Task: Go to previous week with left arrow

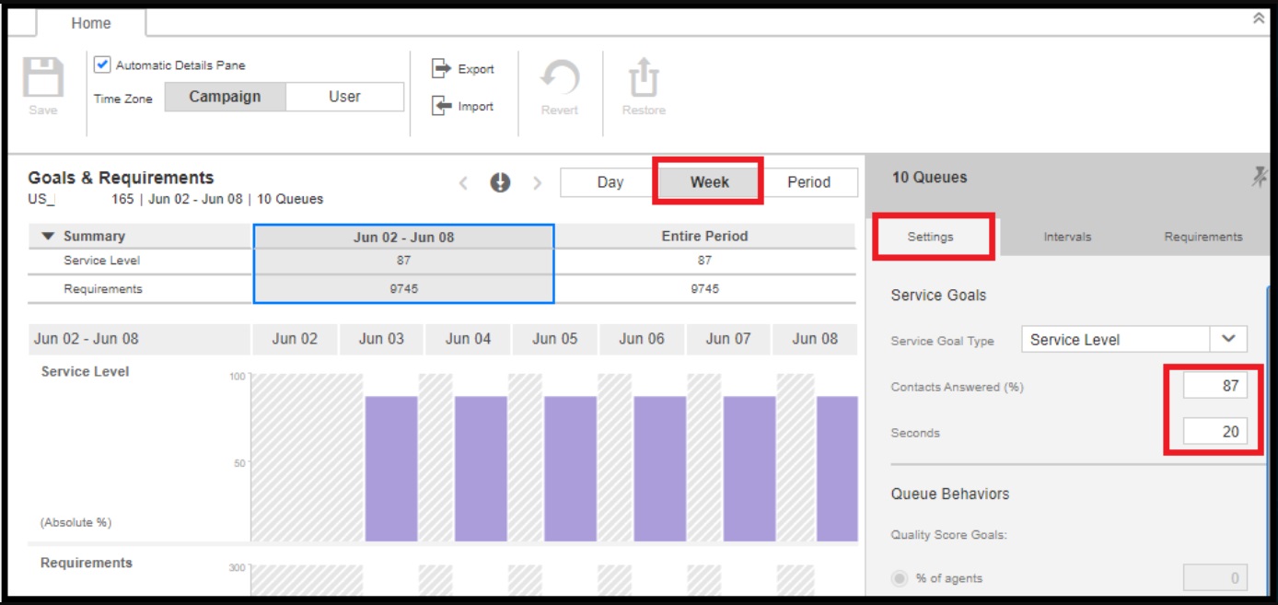Action: [x=463, y=182]
